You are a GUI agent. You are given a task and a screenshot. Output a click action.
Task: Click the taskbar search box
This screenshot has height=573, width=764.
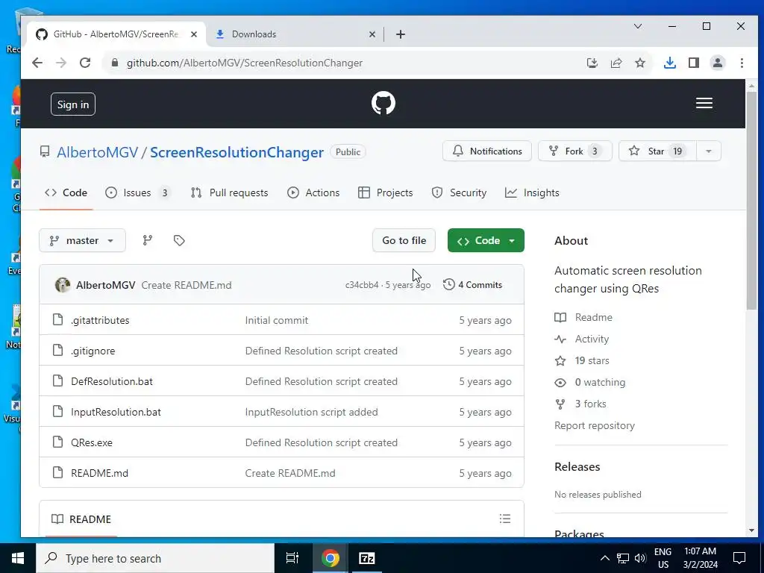(155, 558)
